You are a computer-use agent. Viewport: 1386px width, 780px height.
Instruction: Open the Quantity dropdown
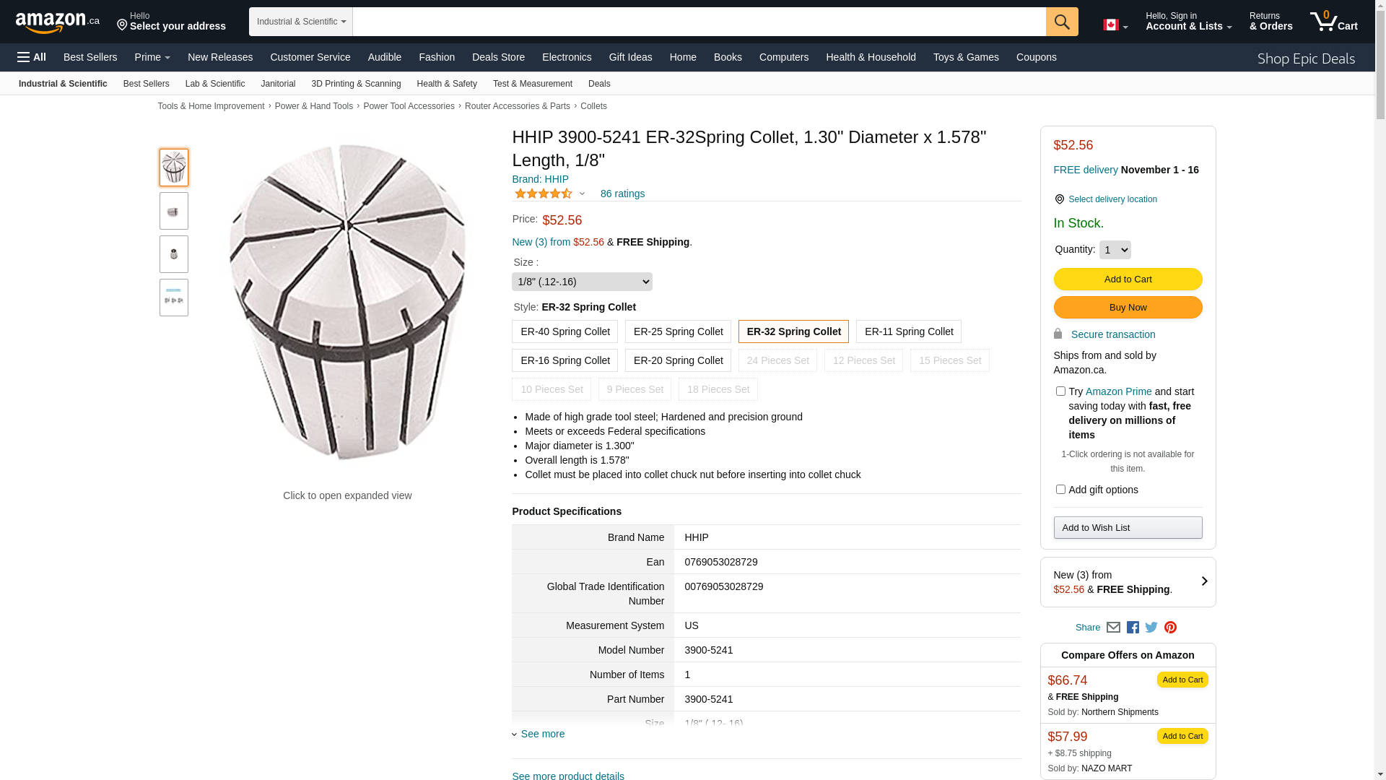[1115, 250]
